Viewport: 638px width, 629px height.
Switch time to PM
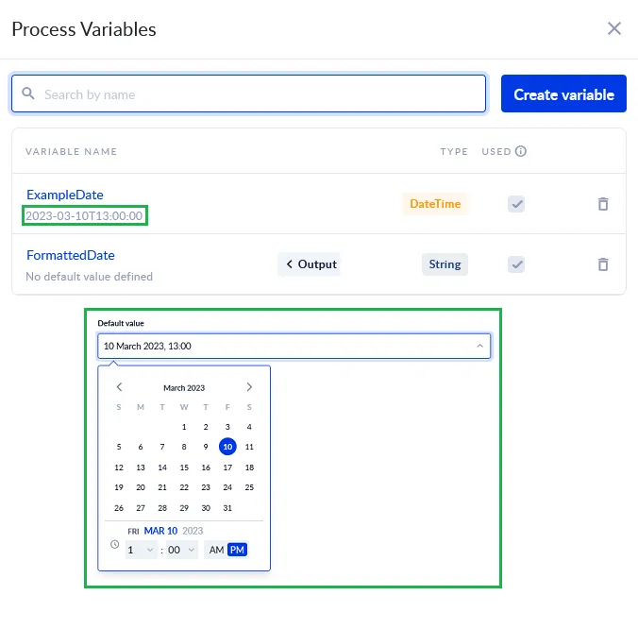(x=237, y=550)
